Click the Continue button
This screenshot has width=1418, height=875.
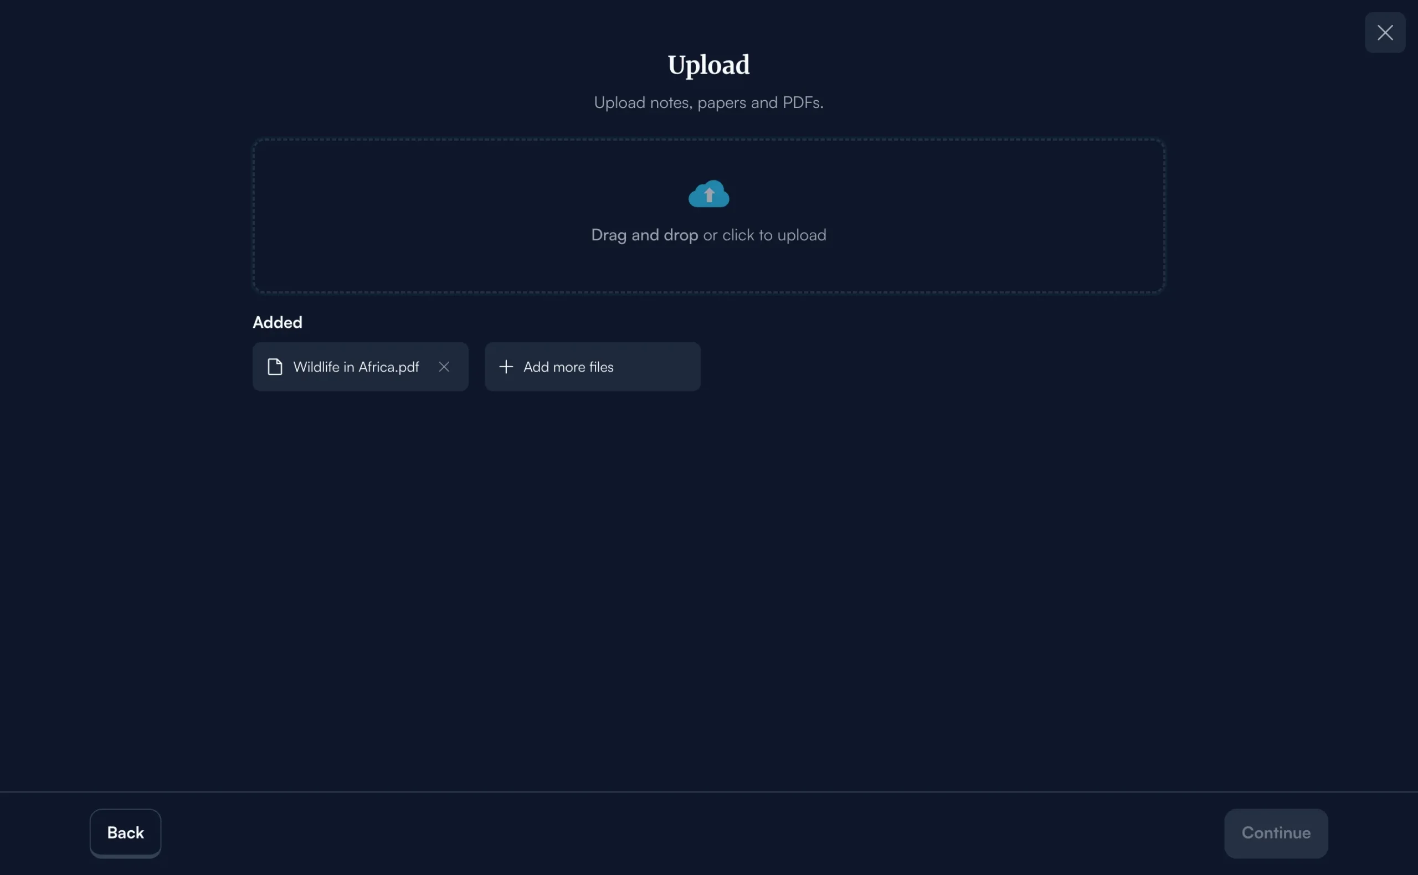(1276, 833)
